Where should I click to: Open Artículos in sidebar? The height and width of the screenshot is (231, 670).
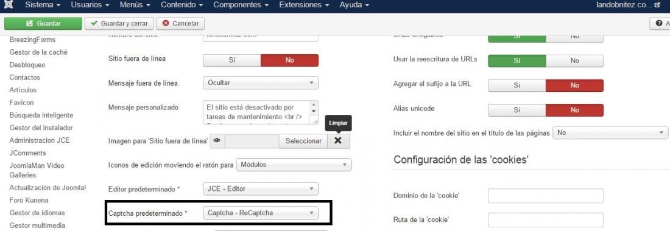pyautogui.click(x=23, y=90)
